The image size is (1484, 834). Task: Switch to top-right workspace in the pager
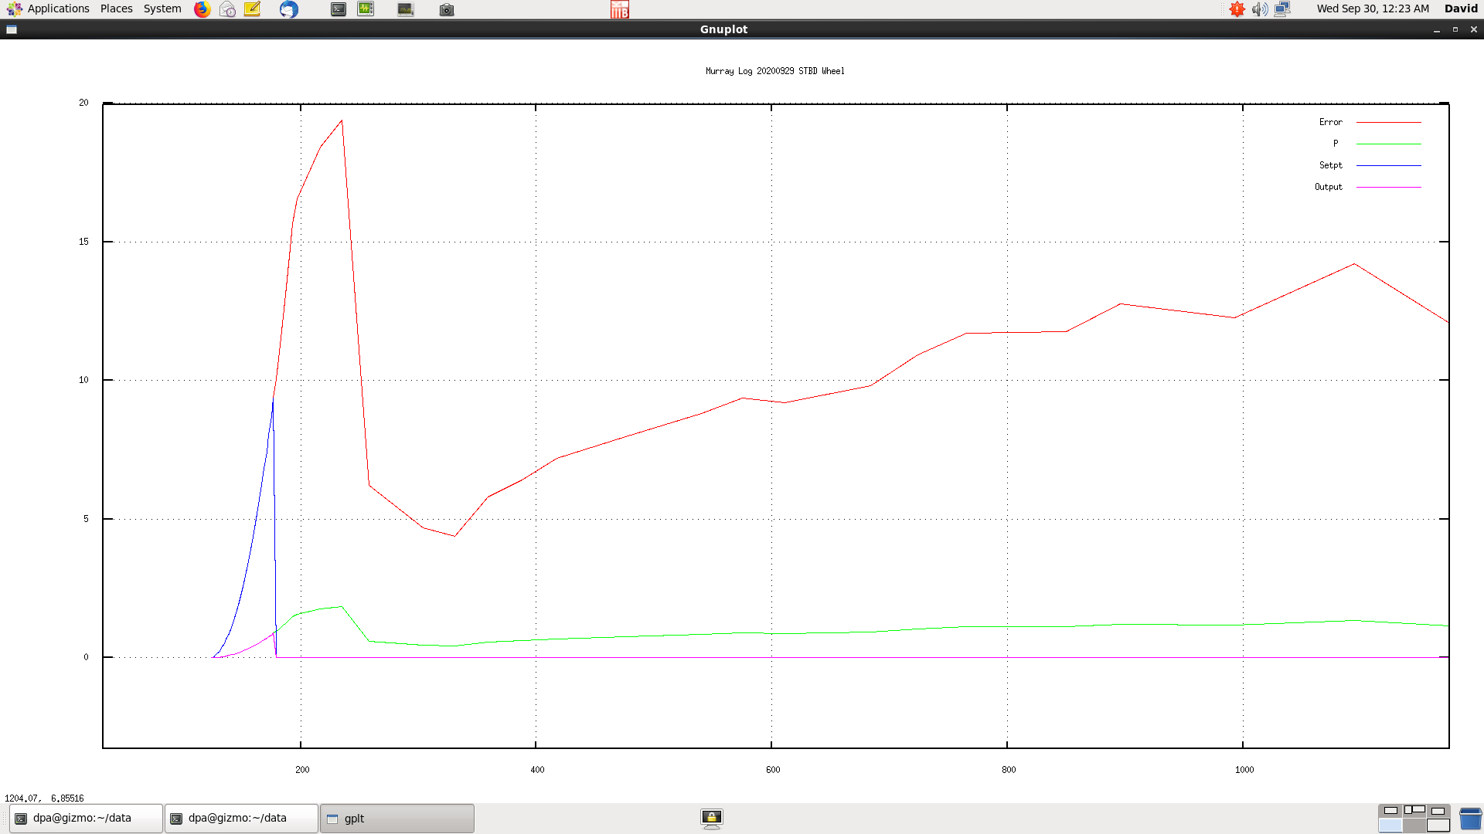tap(1438, 811)
